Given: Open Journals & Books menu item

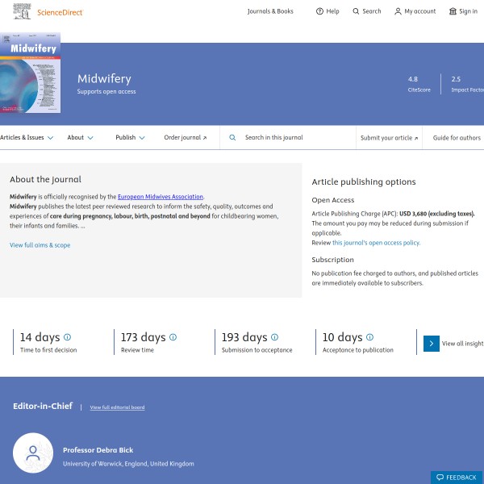Looking at the screenshot, I should point(270,11).
